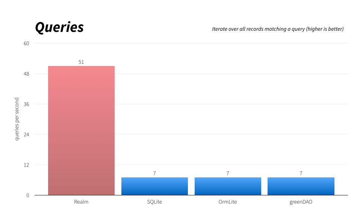Click the 24 tick on the y-axis

click(x=26, y=135)
